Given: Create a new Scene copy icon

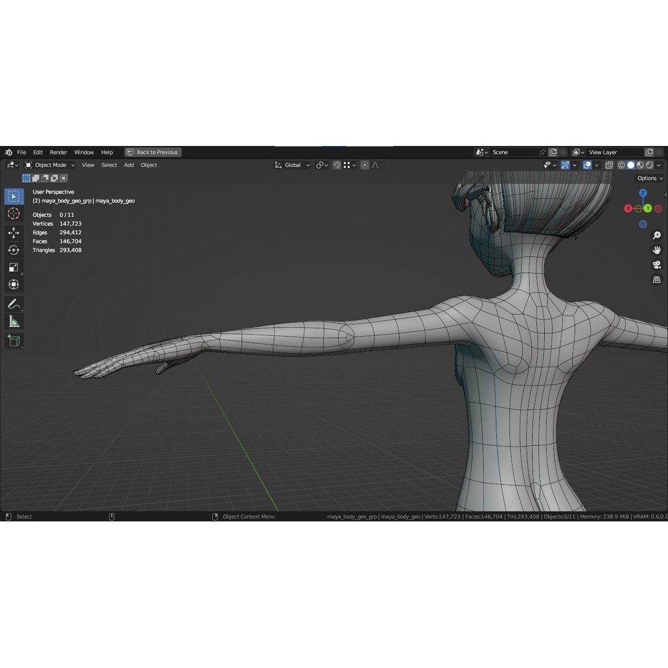Looking at the screenshot, I should (x=553, y=152).
